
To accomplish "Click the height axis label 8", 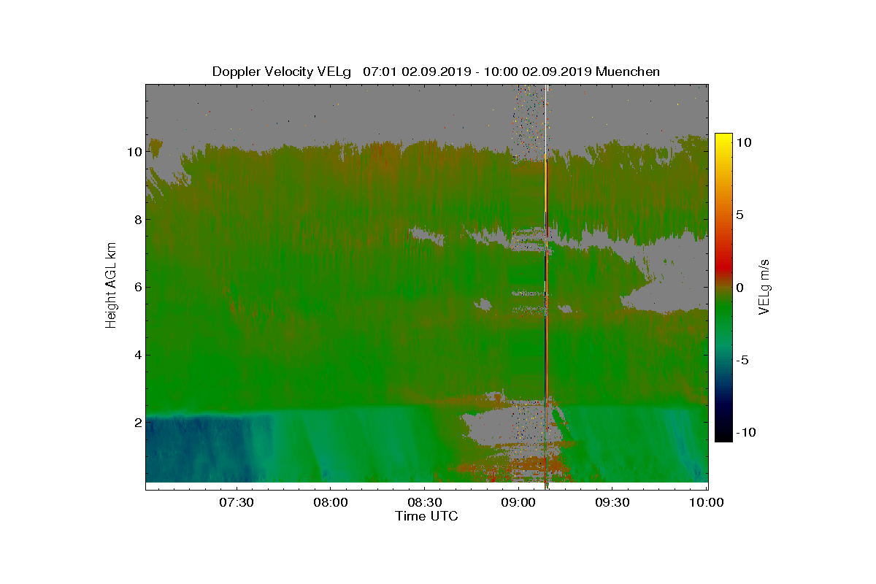I will 137,220.
